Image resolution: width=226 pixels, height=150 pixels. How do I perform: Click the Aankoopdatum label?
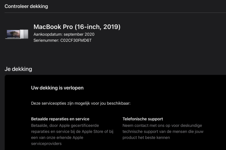coord(48,34)
